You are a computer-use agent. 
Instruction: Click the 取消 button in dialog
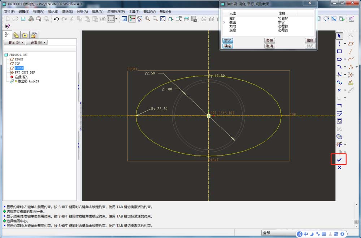[269, 46]
